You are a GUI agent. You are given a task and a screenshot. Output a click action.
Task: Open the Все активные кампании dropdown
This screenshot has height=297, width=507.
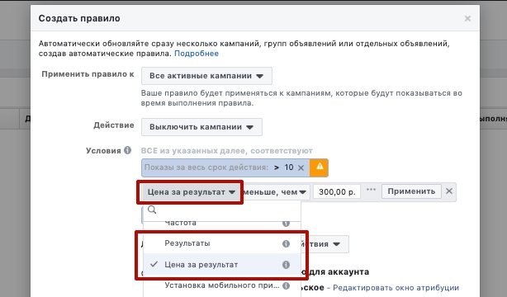click(x=206, y=76)
